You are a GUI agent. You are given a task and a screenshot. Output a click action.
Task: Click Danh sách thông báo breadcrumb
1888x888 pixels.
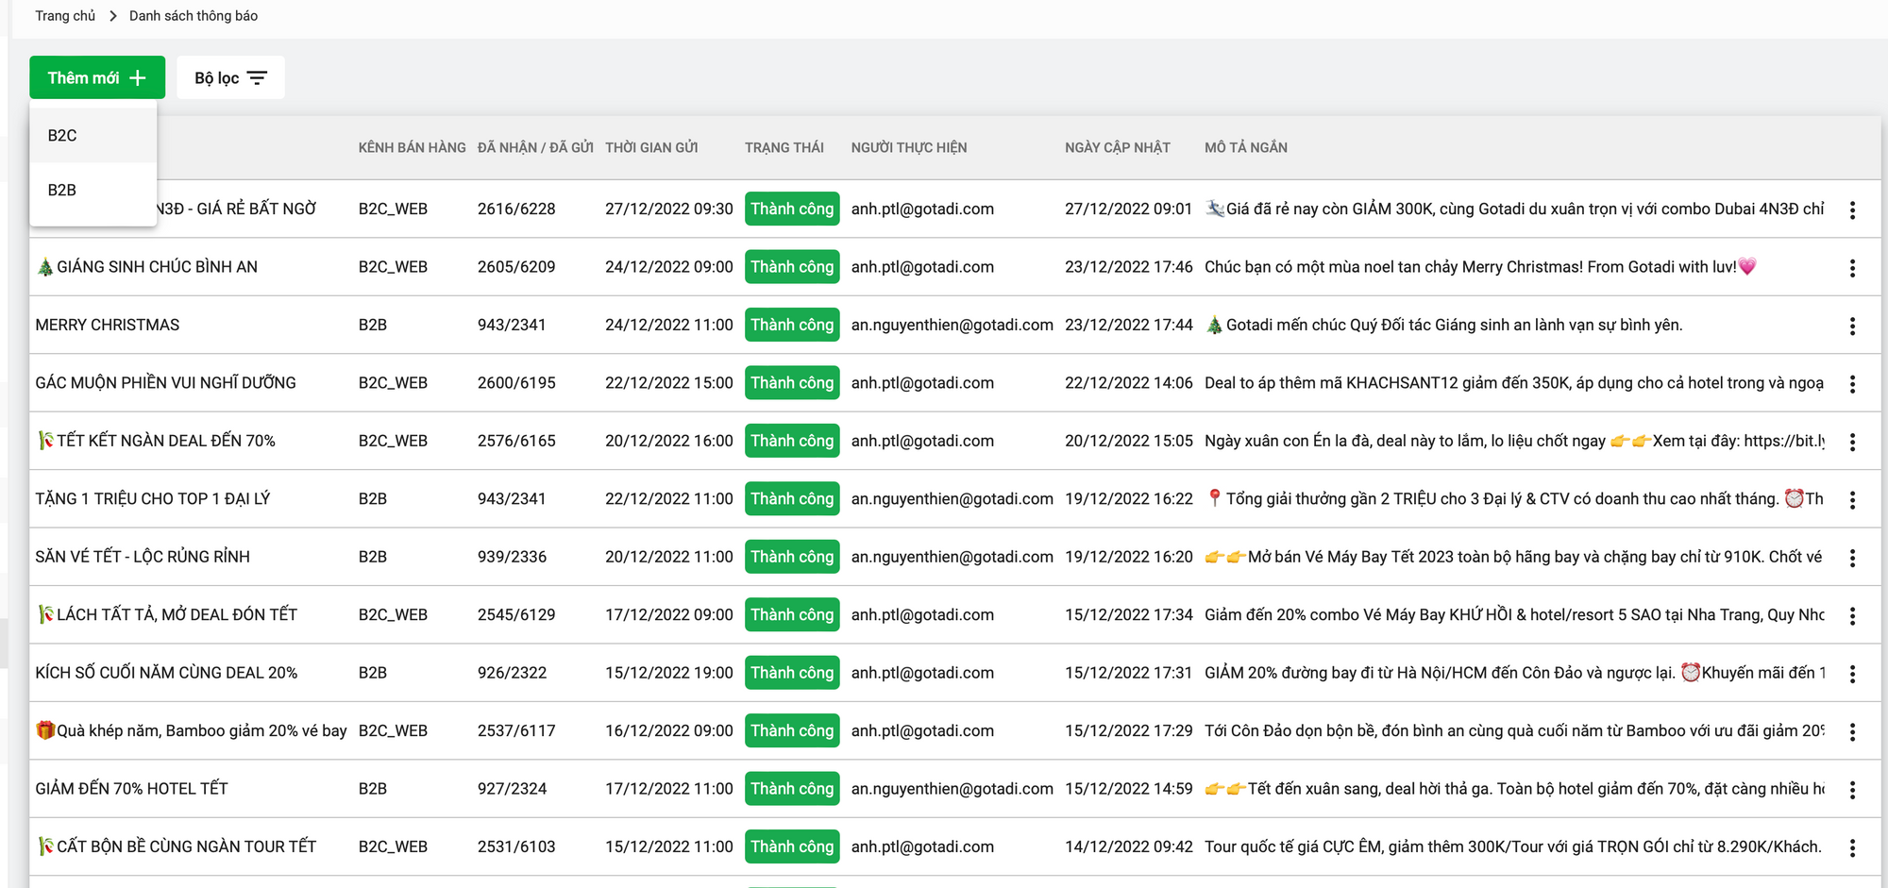tap(194, 16)
